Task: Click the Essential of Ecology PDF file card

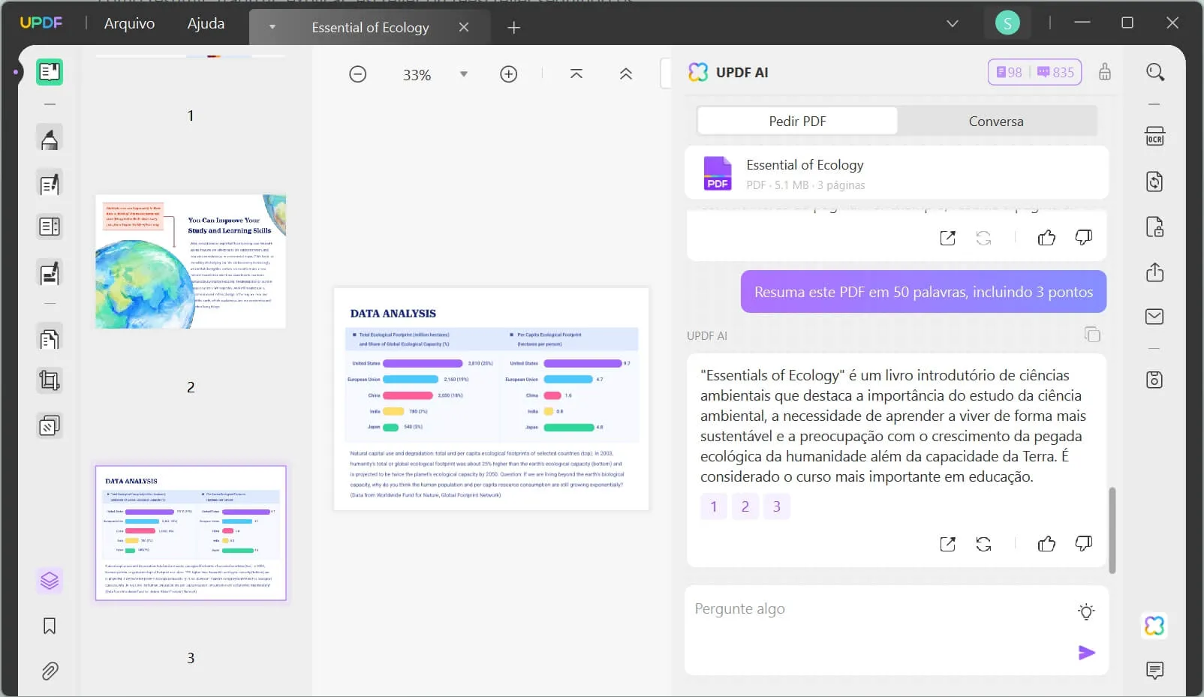Action: pos(897,173)
